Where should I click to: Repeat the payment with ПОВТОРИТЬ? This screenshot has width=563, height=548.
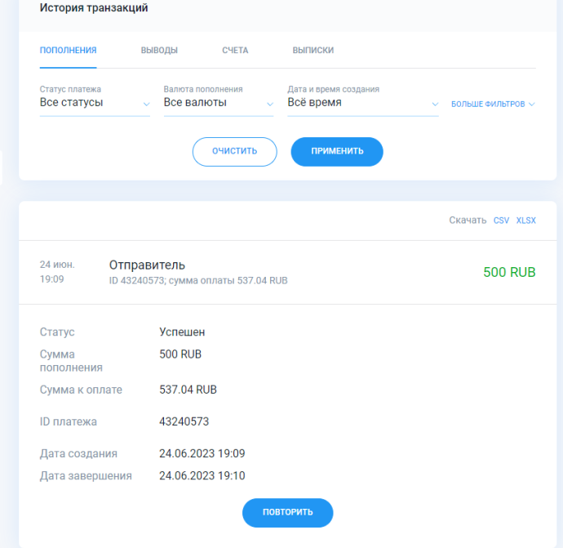pos(287,512)
